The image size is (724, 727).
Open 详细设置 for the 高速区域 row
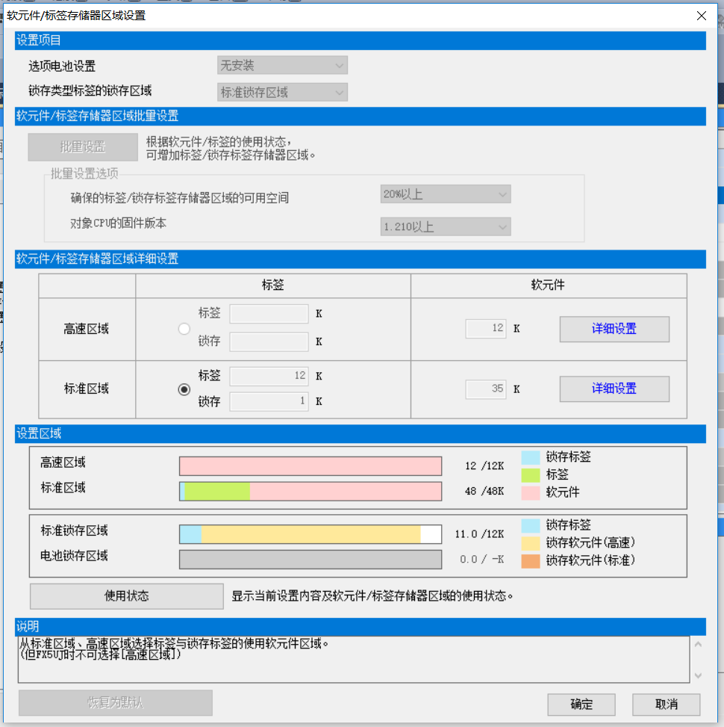614,329
